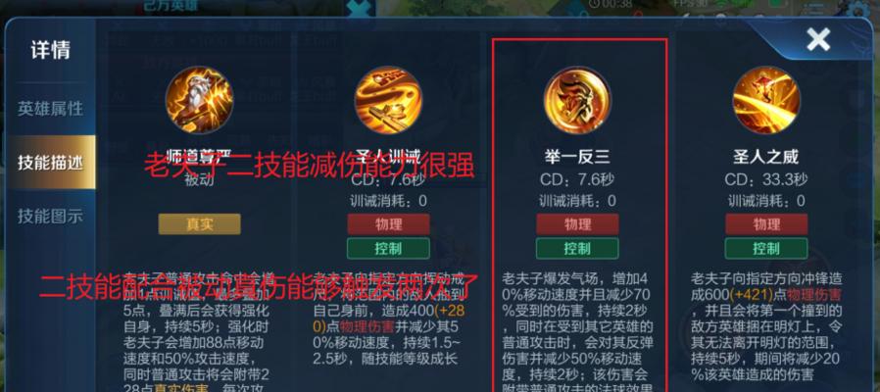
Task: Click the yellow 真实 damage tag
Action: (200, 224)
